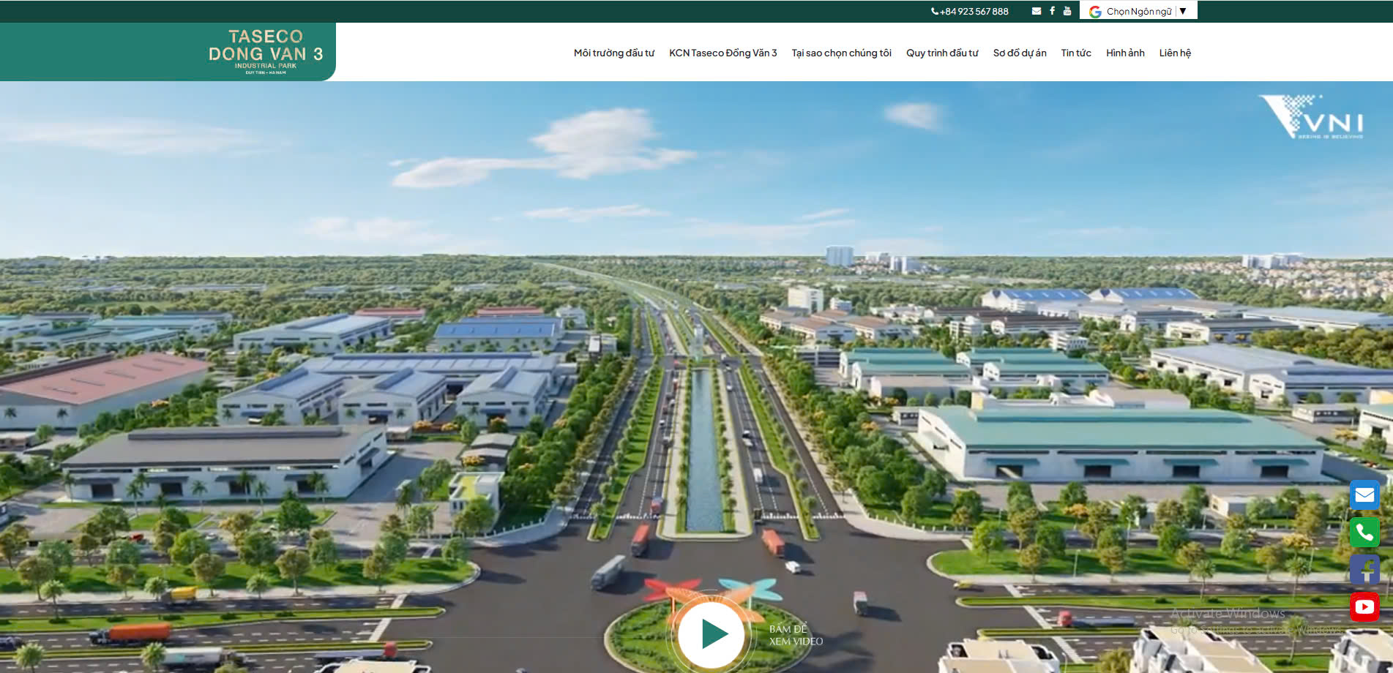Open the Facebook icon in top bar
This screenshot has height=673, width=1393.
pos(1052,11)
